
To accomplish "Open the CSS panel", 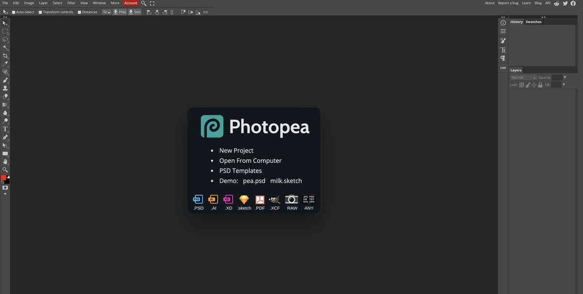I will click(503, 68).
